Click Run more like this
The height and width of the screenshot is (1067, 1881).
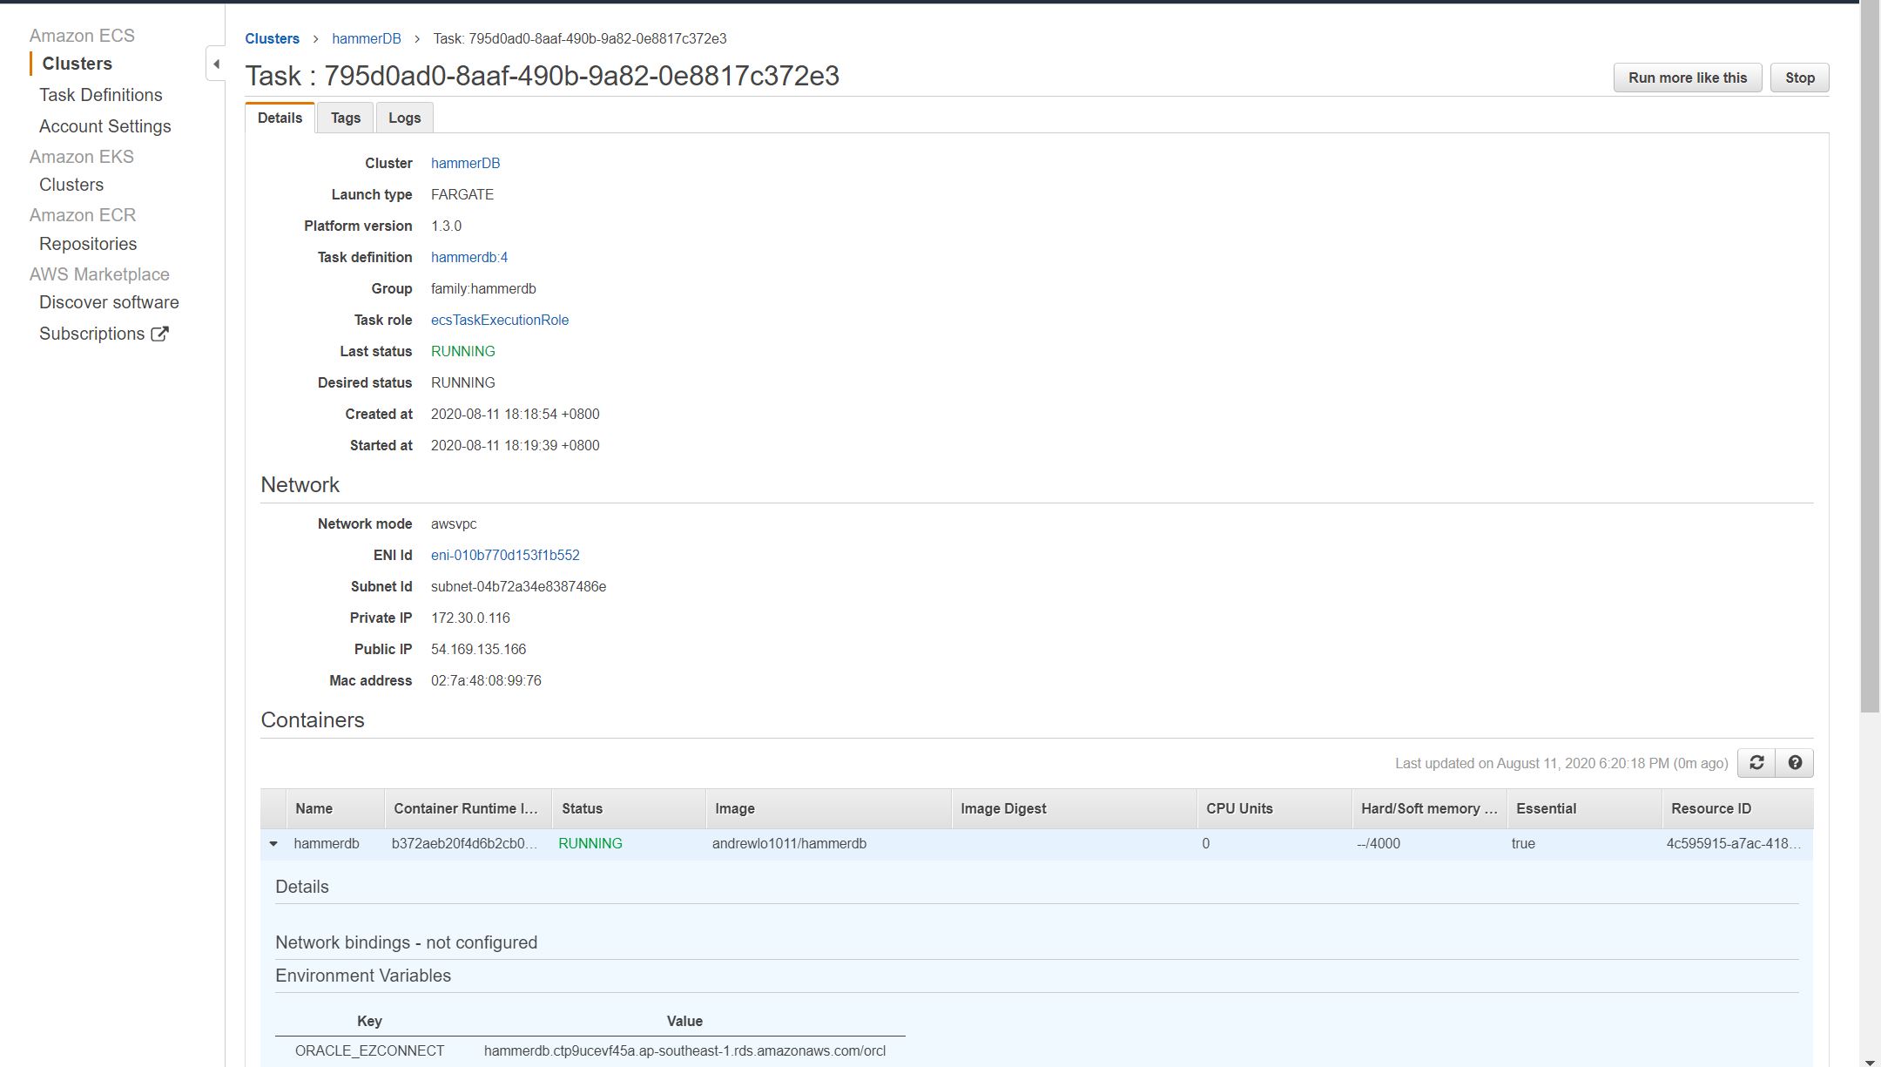click(x=1687, y=78)
